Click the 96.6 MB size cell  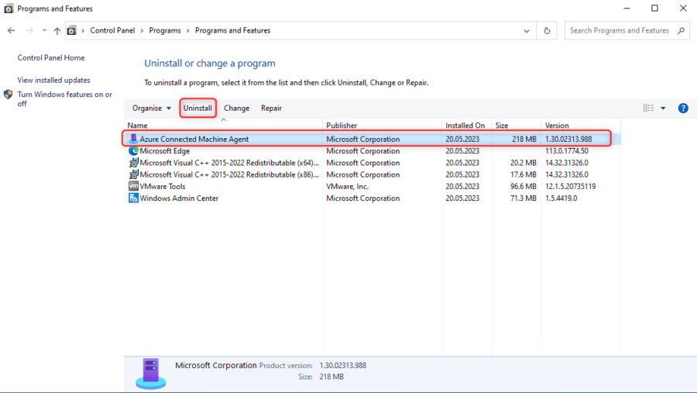click(524, 186)
